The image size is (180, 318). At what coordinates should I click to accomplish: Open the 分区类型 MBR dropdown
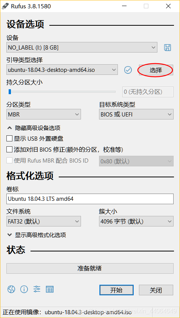pos(44,115)
